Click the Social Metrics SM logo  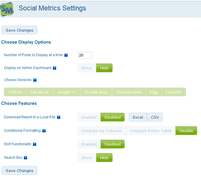click(x=7, y=9)
